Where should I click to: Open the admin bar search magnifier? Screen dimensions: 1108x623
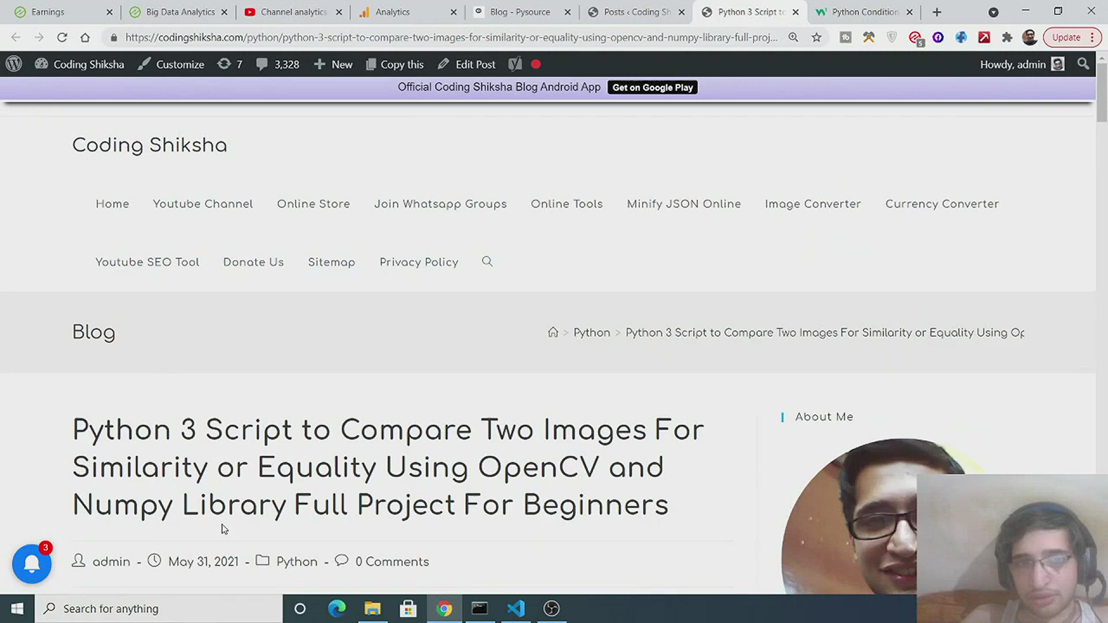click(1083, 64)
